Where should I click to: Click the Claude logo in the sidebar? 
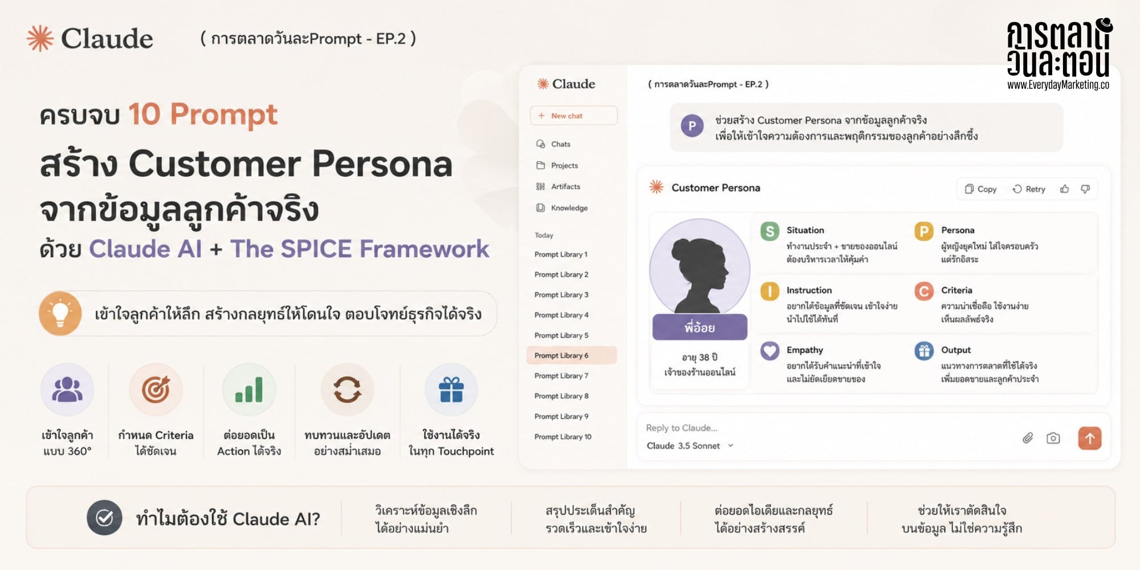(x=565, y=84)
